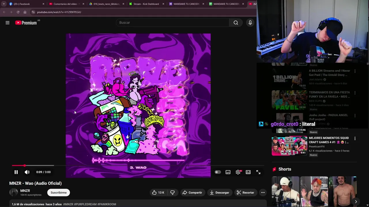Click the #PANIKROOM hashtag
Screen dimensions: 369x207
click(x=107, y=204)
